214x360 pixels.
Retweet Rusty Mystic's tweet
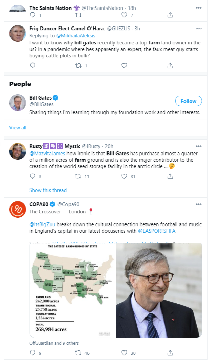pyautogui.click(x=78, y=176)
